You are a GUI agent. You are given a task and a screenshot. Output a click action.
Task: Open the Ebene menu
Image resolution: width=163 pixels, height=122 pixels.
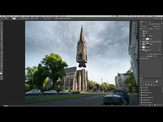click(x=30, y=16)
